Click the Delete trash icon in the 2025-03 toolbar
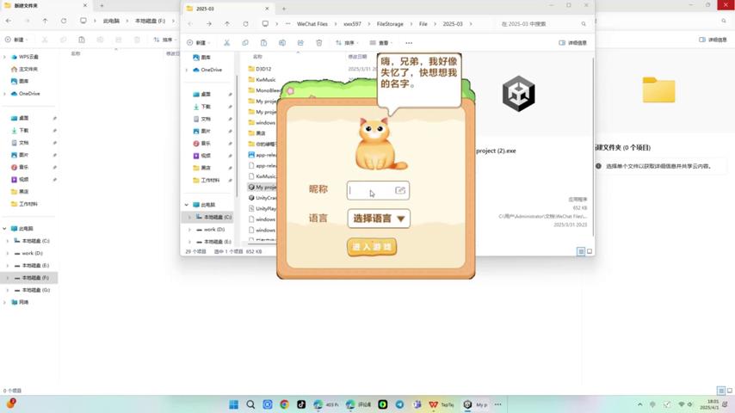The image size is (735, 413). (318, 43)
